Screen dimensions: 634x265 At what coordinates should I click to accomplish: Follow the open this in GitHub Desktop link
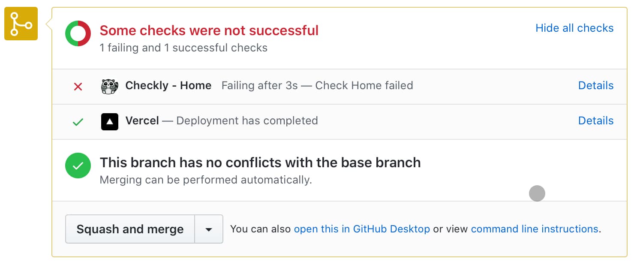362,229
